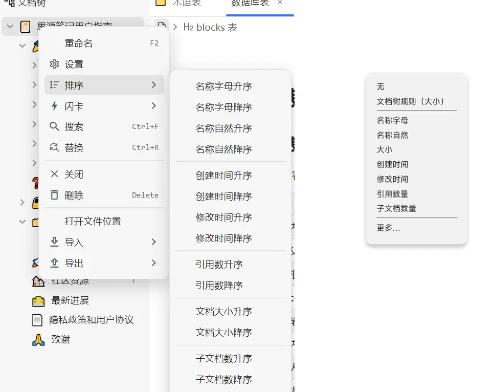This screenshot has width=492, height=392.
Task: Click the red question mark document icon
Action: 36,183
